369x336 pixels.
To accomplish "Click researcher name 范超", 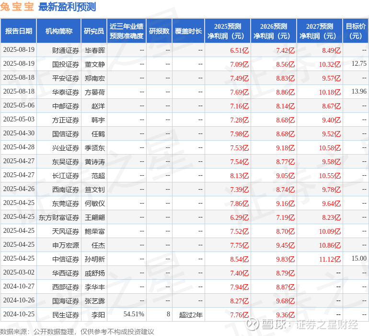I will 98,176.
